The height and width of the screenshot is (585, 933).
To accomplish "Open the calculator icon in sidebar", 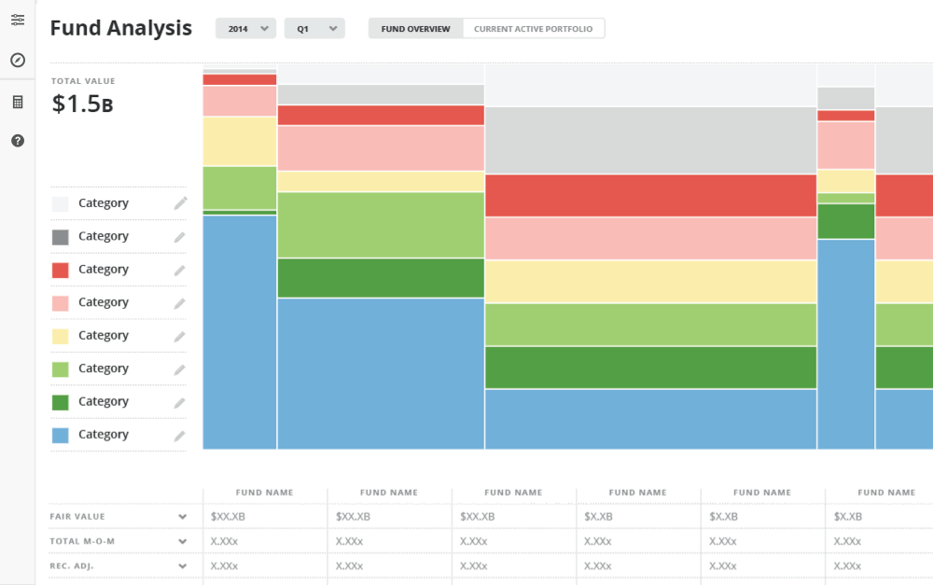I will (18, 103).
